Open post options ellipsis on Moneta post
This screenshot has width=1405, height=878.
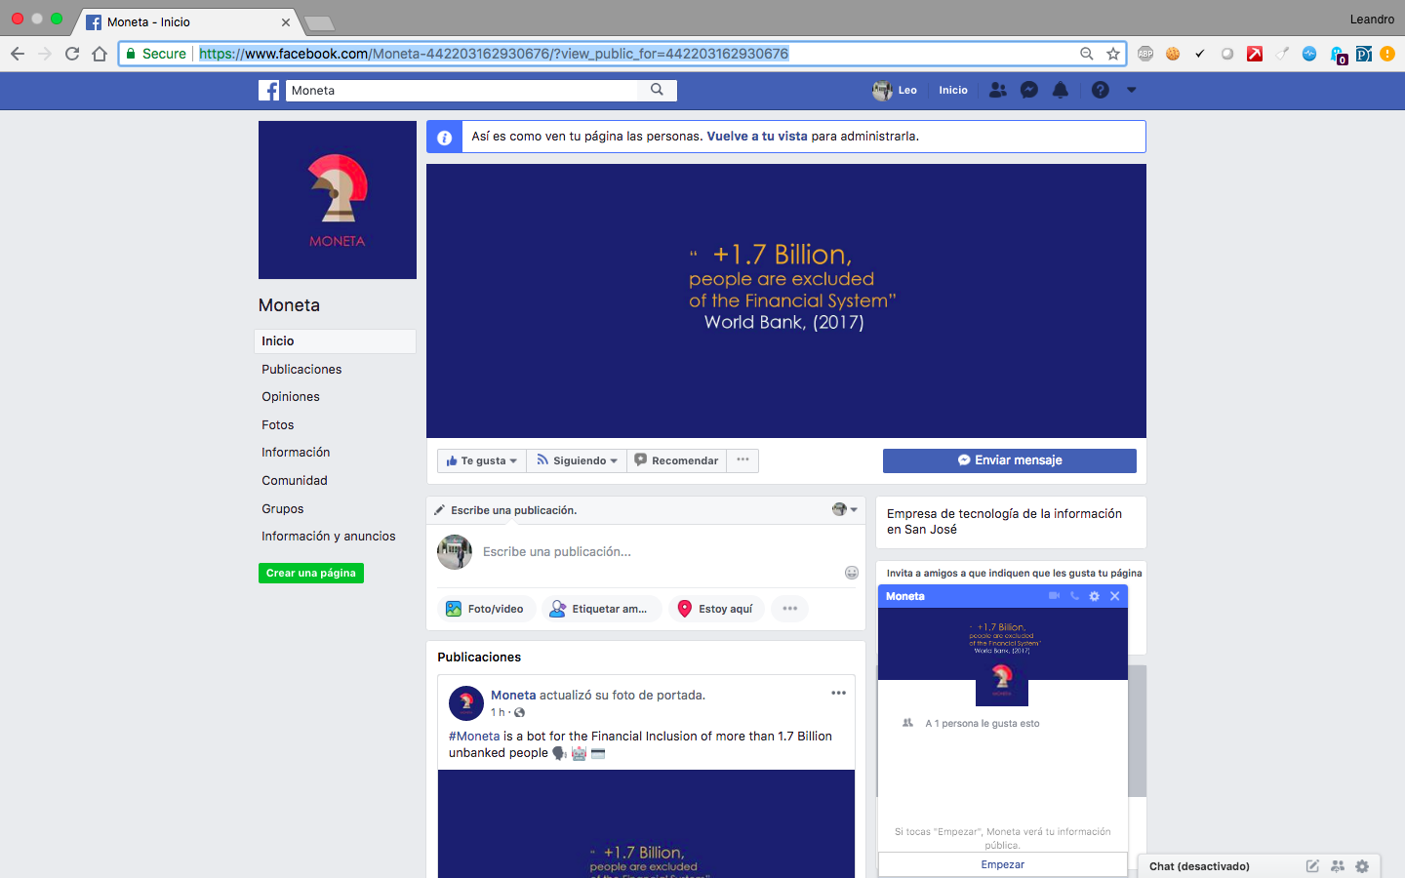[x=838, y=693]
